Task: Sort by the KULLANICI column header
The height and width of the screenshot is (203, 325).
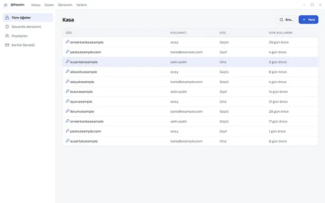Action: coord(178,32)
